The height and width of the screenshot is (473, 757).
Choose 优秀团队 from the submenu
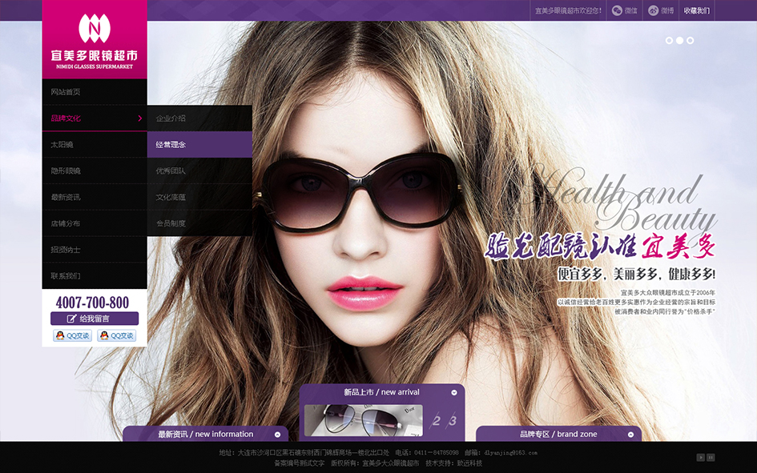(199, 171)
